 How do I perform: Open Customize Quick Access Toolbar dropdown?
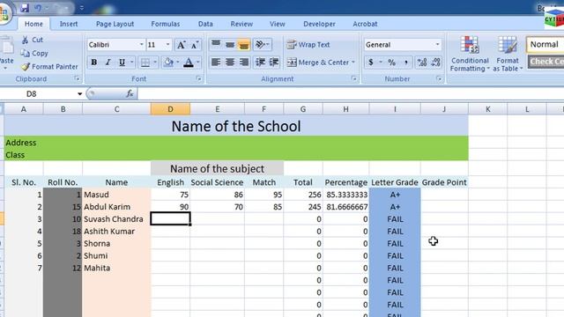click(82, 8)
